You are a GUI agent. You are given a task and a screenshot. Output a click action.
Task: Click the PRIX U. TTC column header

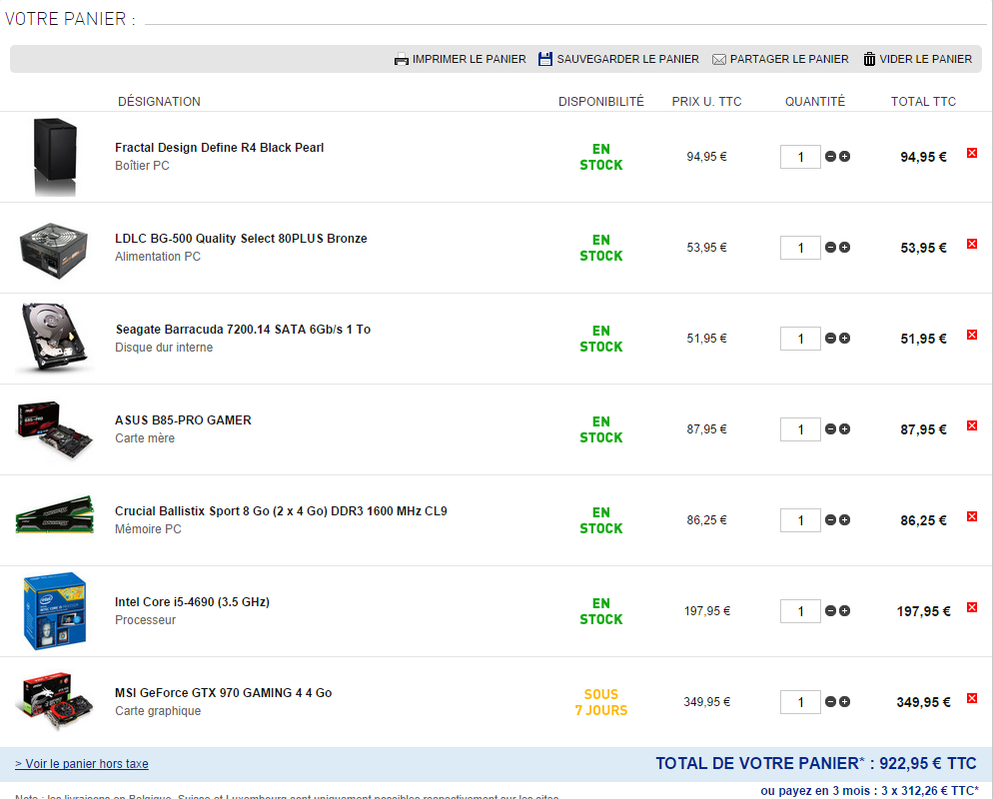(x=706, y=101)
